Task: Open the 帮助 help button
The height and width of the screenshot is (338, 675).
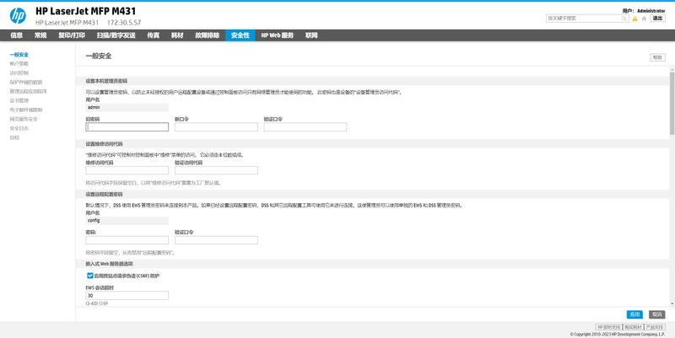Action: click(656, 57)
